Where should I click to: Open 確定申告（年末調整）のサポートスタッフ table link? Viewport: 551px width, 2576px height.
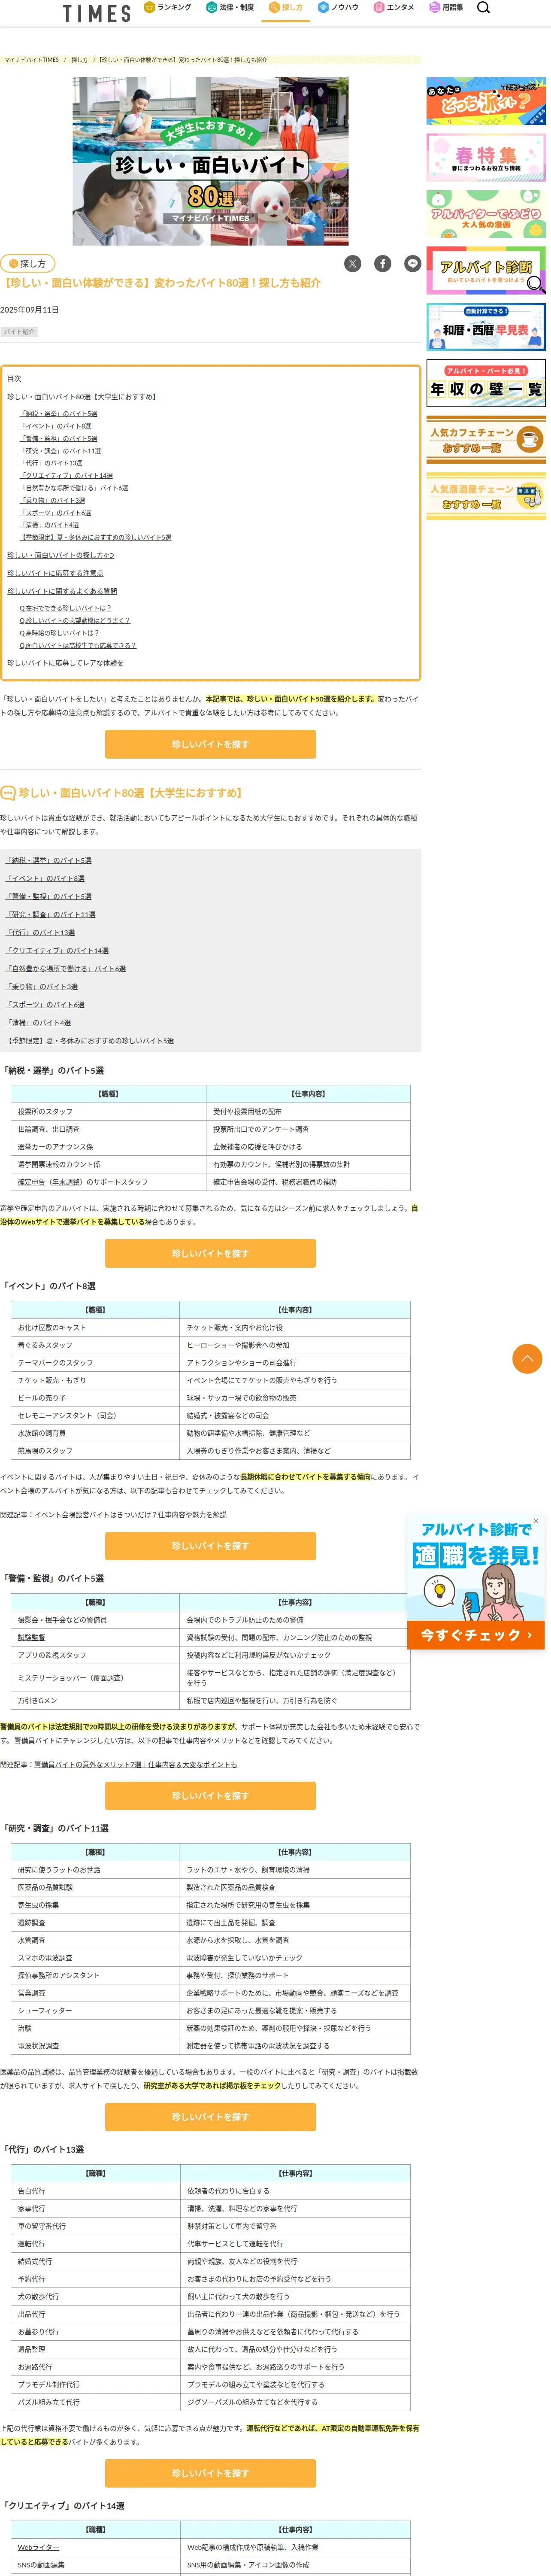tap(82, 1182)
